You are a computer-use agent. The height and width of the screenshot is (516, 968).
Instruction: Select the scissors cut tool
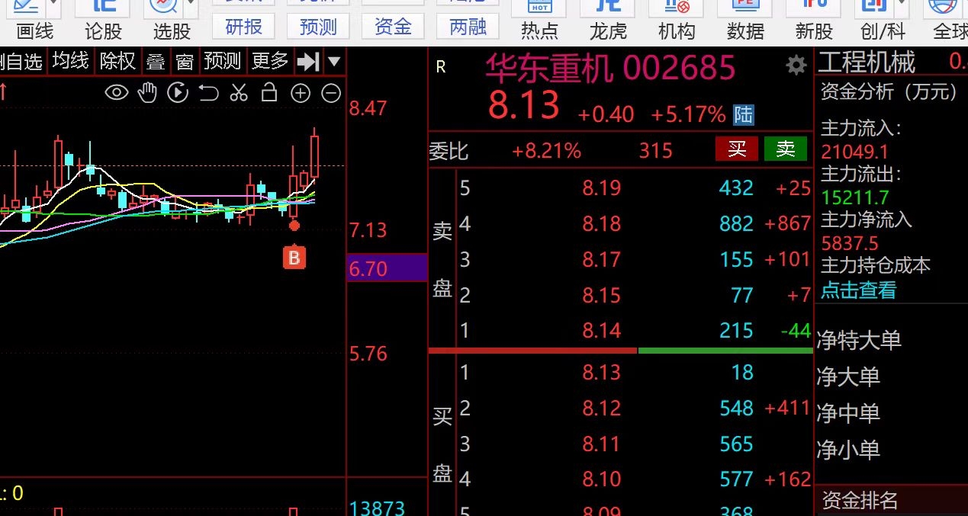click(x=239, y=93)
